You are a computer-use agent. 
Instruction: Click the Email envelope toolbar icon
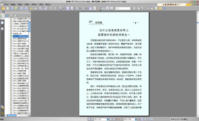tap(16, 9)
